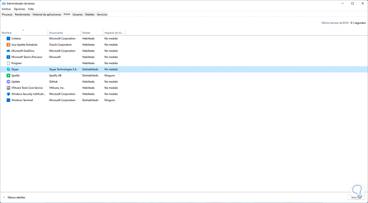Select the Spotify startup entry name

[x=16, y=76]
